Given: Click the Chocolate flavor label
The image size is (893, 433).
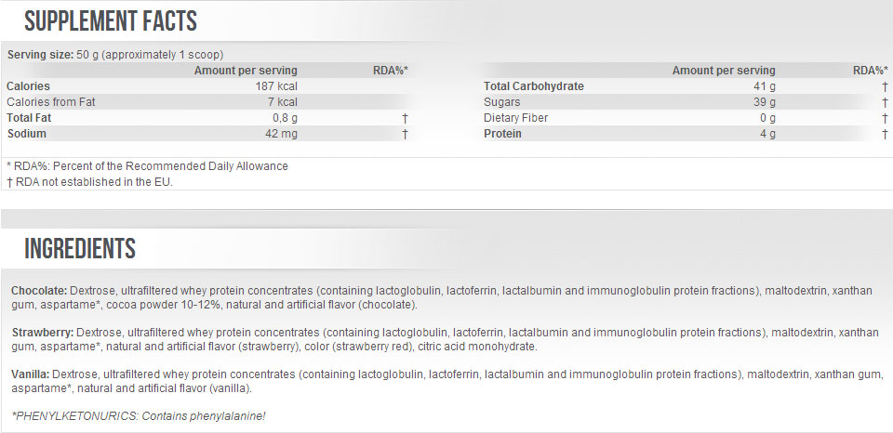Looking at the screenshot, I should 39,291.
